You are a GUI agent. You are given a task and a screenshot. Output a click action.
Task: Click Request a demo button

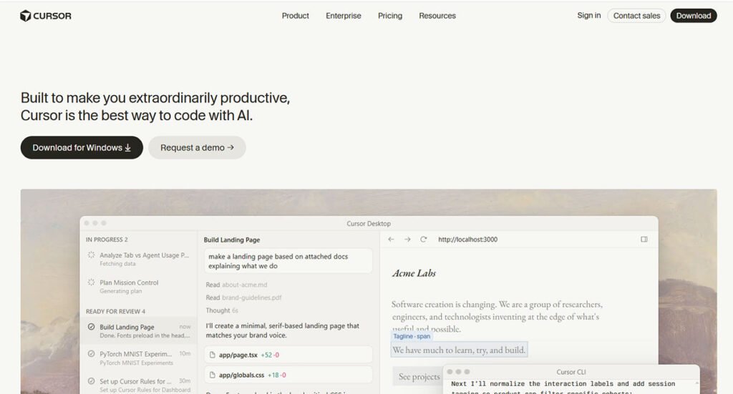click(x=197, y=147)
